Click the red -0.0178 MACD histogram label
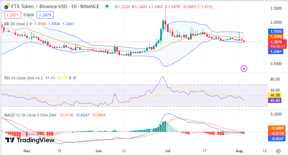This screenshot has height=155, width=288. 277,133
